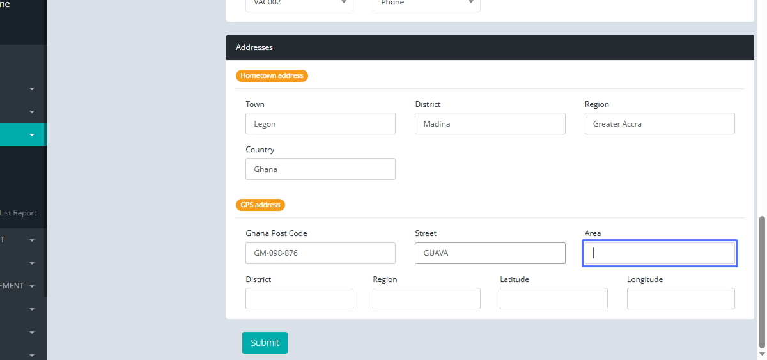Select the Longitude input field
Viewport: 767px width, 360px height.
click(x=681, y=299)
